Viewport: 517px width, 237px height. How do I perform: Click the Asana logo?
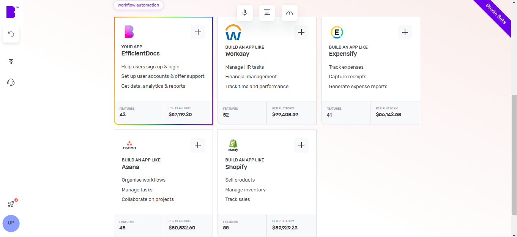(x=129, y=145)
